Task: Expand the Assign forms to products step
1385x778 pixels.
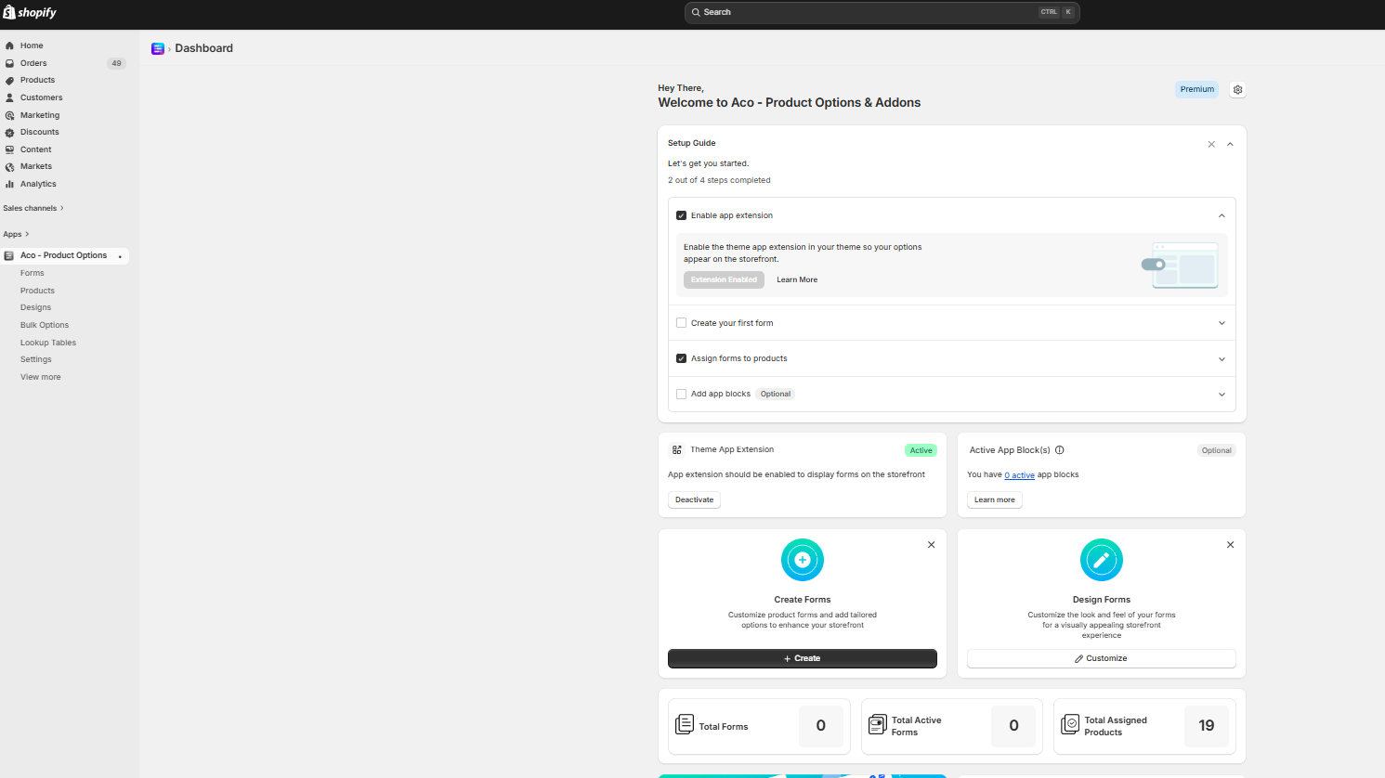Action: (1222, 359)
